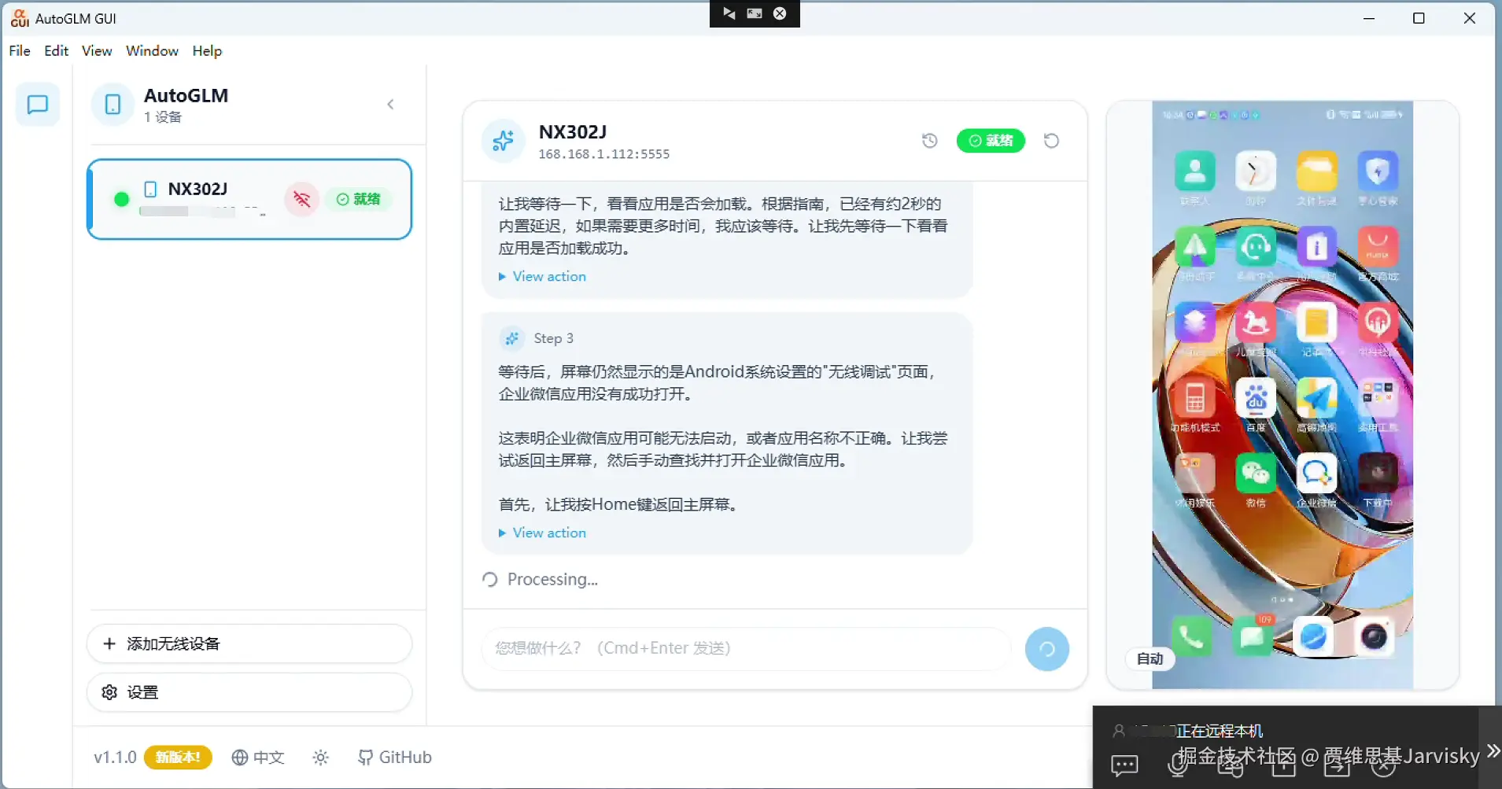This screenshot has width=1502, height=789.
Task: Switch language via 中文 selector
Action: coord(258,757)
